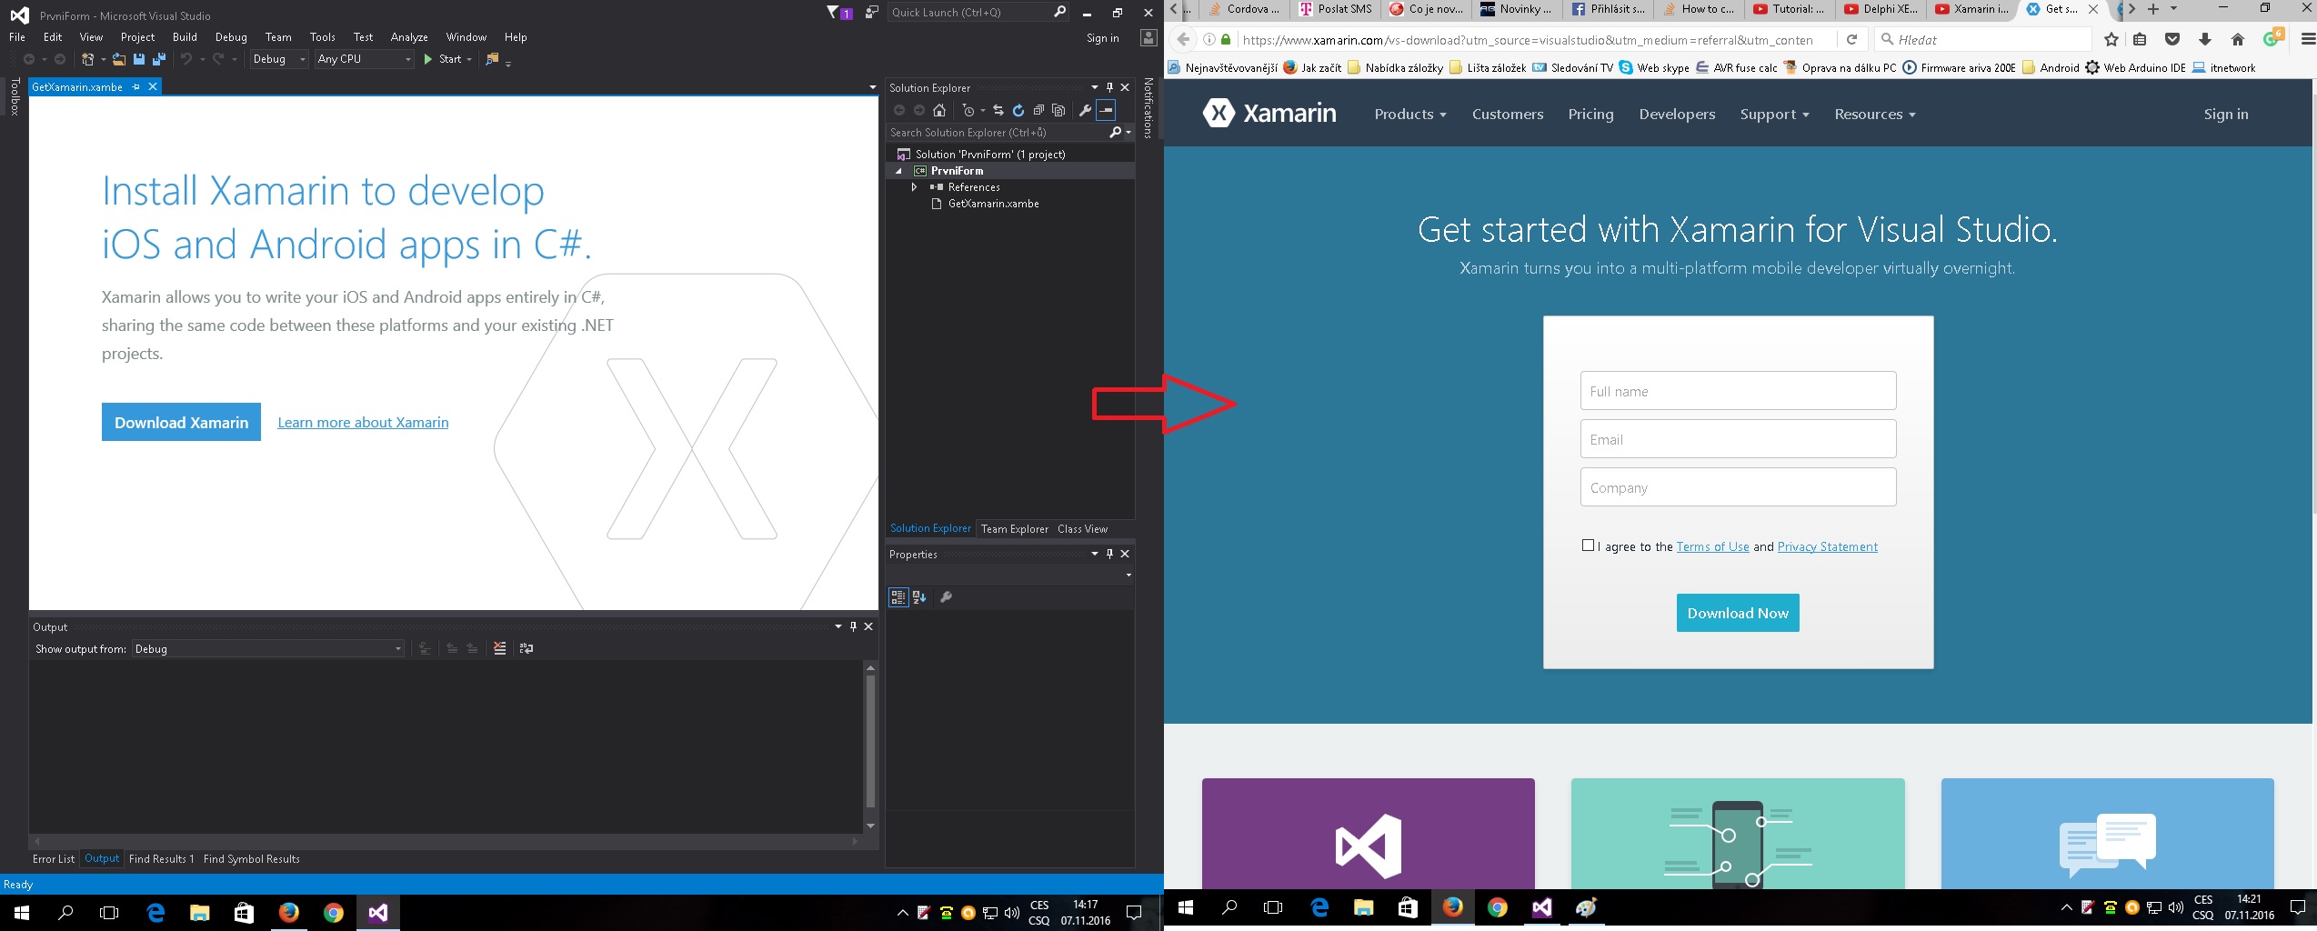Click the Home icon in Solution Explorer toolbar

939,110
